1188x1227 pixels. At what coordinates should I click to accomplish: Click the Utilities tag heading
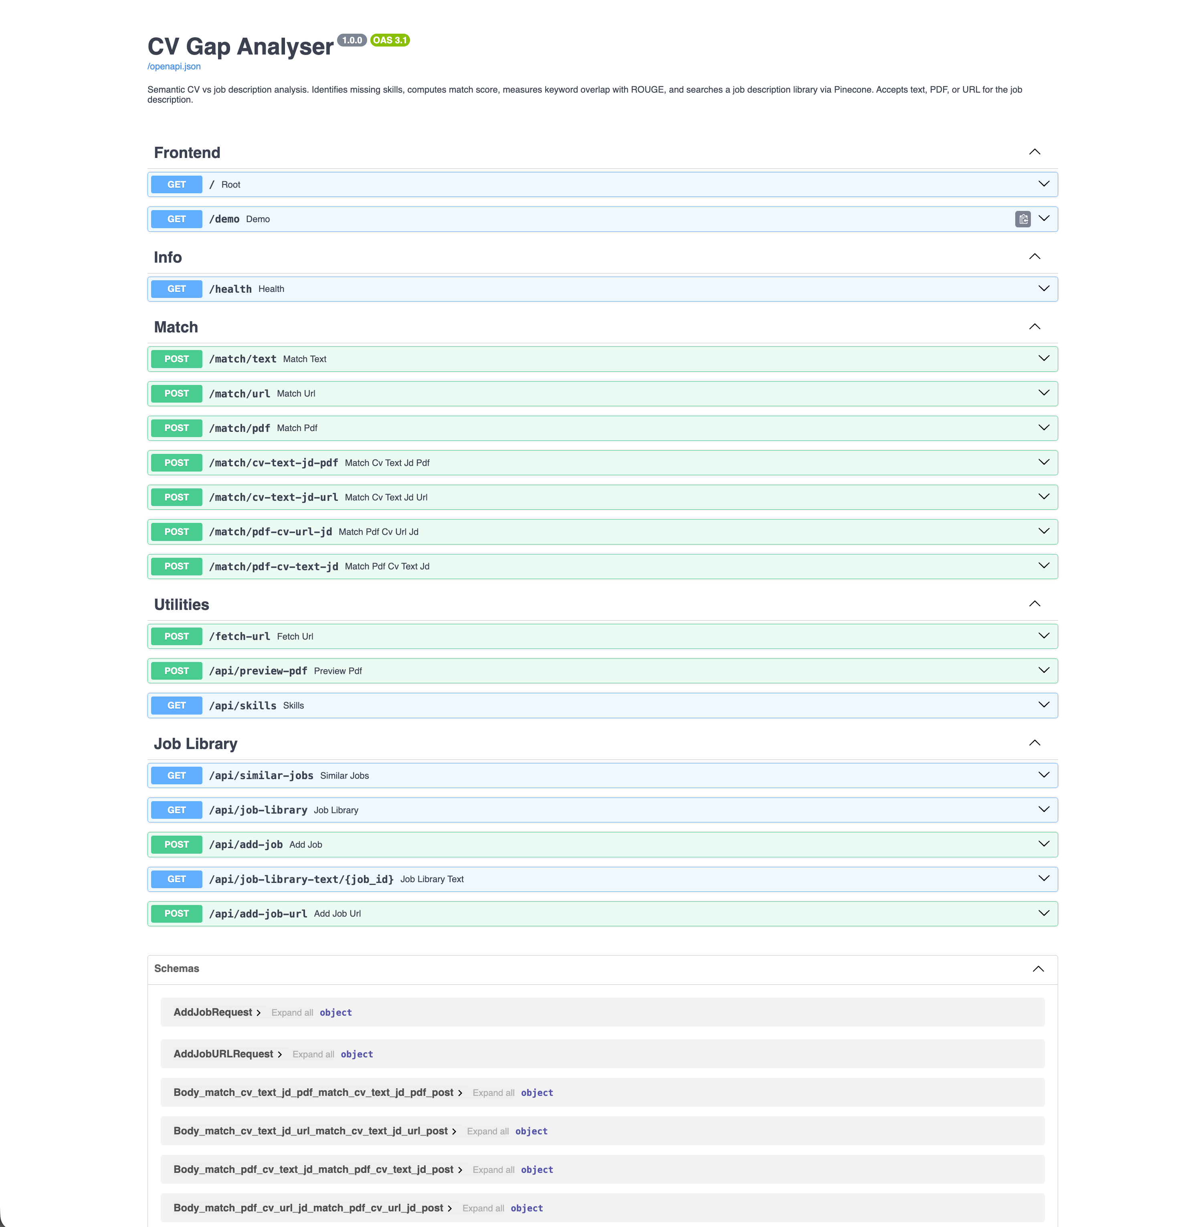(x=182, y=605)
